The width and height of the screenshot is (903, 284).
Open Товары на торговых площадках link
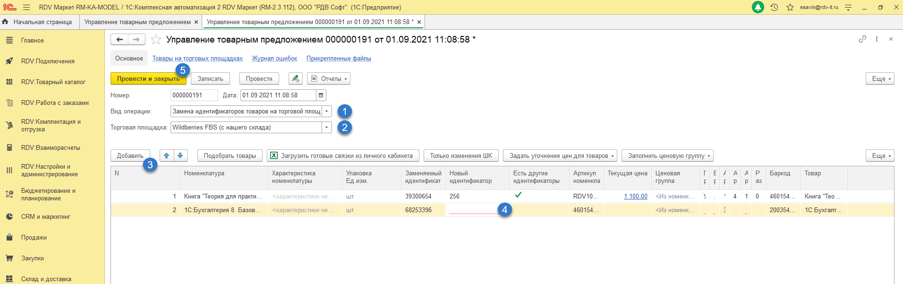click(197, 59)
